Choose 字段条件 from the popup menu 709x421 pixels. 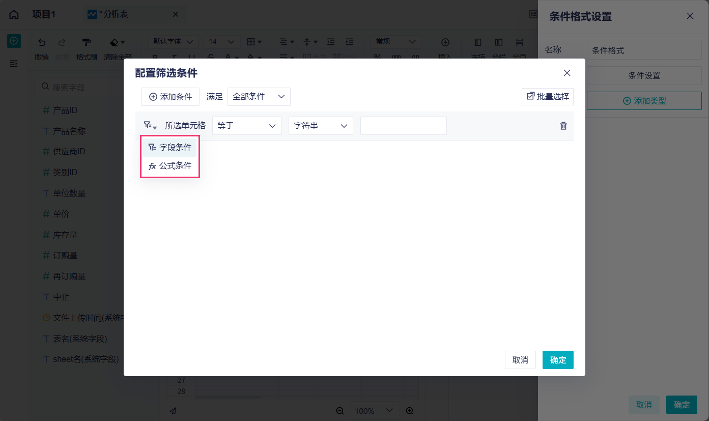[x=170, y=148]
